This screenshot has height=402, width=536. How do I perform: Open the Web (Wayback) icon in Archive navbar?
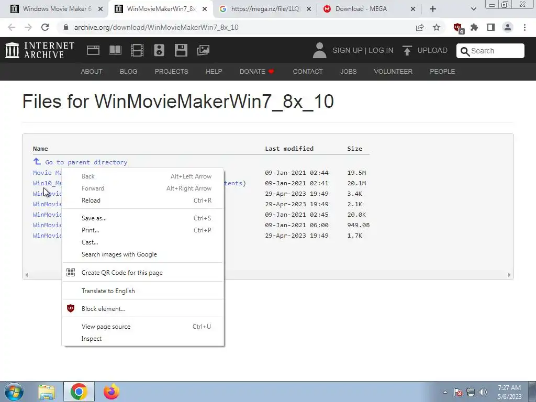[x=93, y=50]
